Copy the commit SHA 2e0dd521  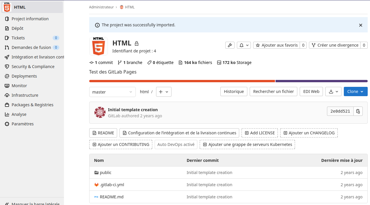[358, 111]
